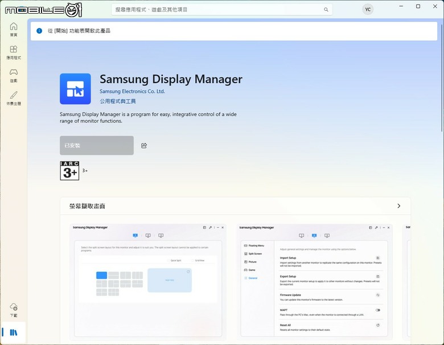Open the themes brush icon in the sidebar
444x345 pixels.
pos(14,98)
